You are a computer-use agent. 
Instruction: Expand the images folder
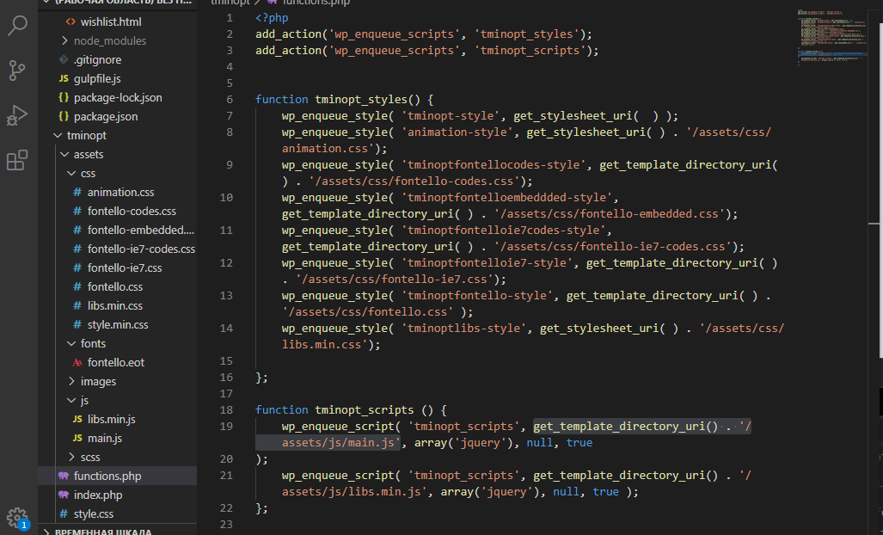click(98, 382)
